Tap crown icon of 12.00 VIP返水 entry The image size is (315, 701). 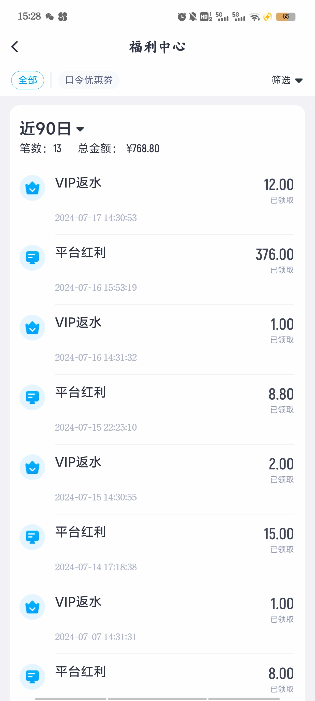pos(32,188)
